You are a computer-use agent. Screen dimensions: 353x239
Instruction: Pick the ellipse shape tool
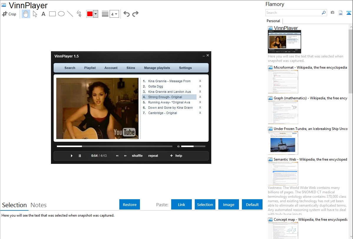point(61,14)
